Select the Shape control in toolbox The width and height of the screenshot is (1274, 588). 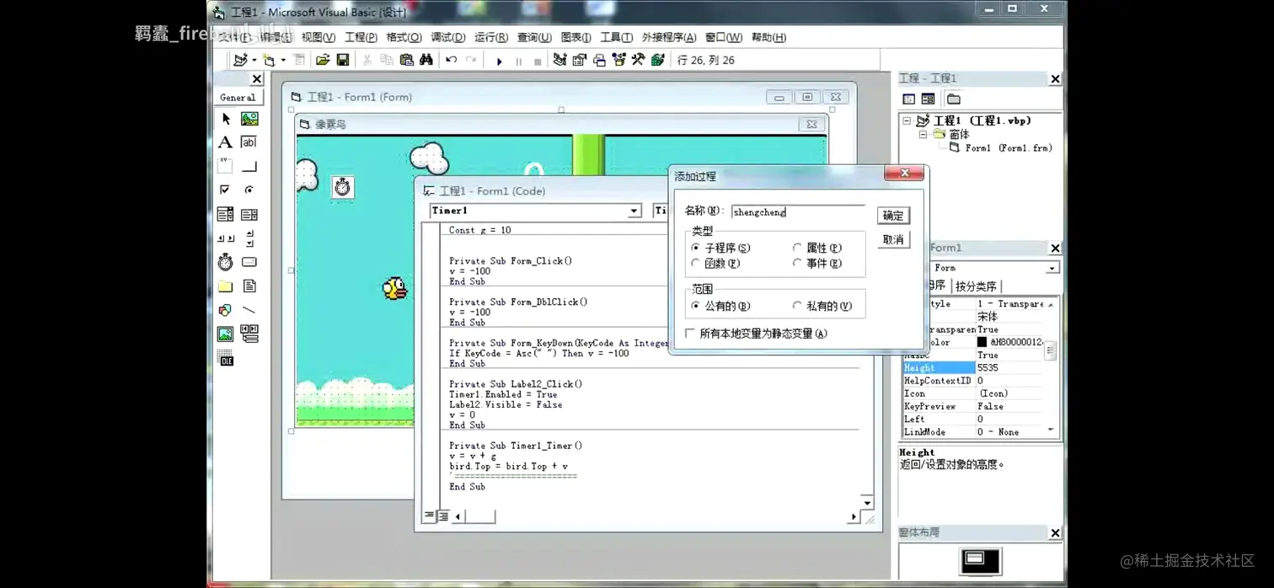click(x=226, y=310)
